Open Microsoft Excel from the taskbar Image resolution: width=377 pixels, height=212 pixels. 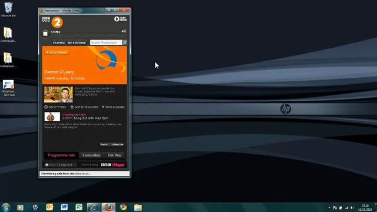pos(79,207)
